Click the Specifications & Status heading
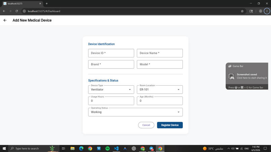This screenshot has width=271, height=152. click(103, 81)
